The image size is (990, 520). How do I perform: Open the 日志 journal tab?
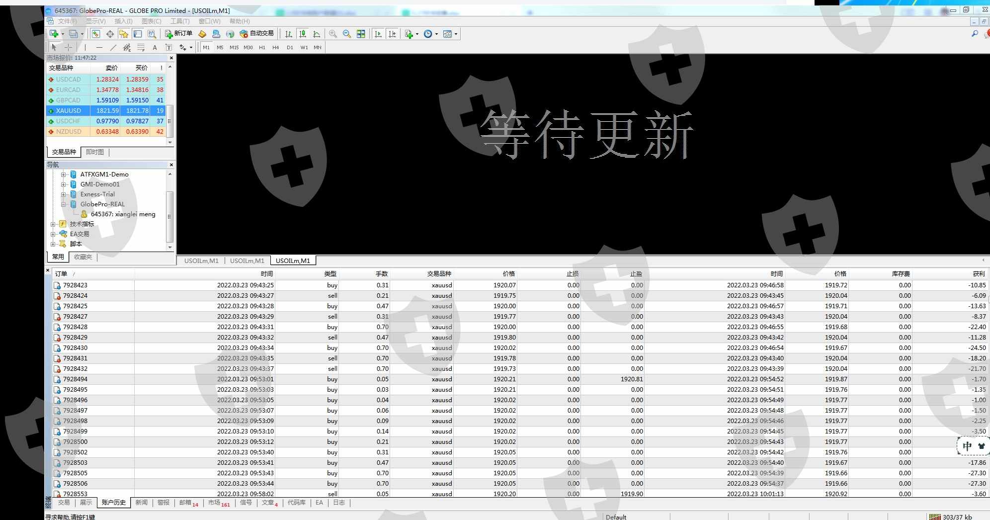tap(338, 503)
